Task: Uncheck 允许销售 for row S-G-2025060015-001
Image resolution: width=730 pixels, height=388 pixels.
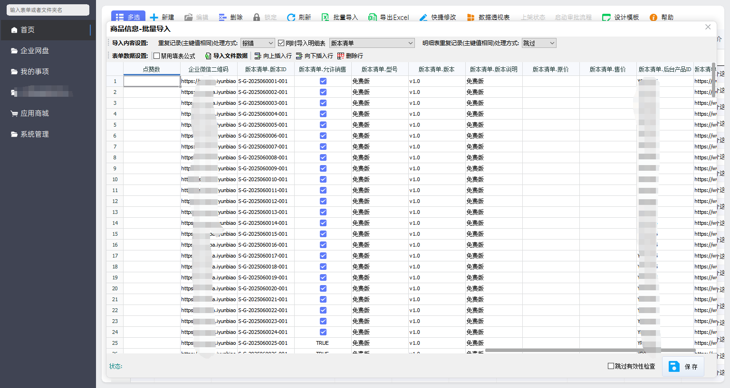Action: (323, 234)
